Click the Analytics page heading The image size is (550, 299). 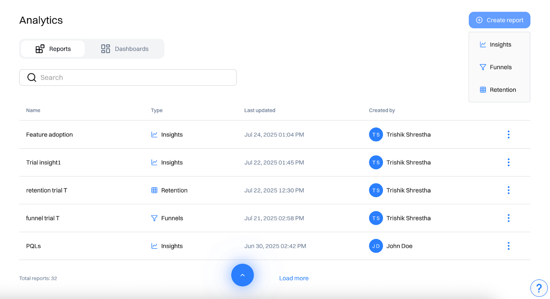[41, 20]
